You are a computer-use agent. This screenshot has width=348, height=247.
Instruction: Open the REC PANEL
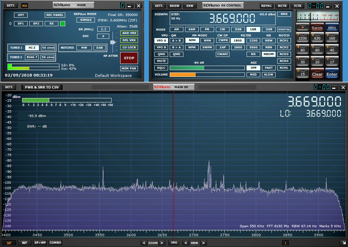point(55,15)
